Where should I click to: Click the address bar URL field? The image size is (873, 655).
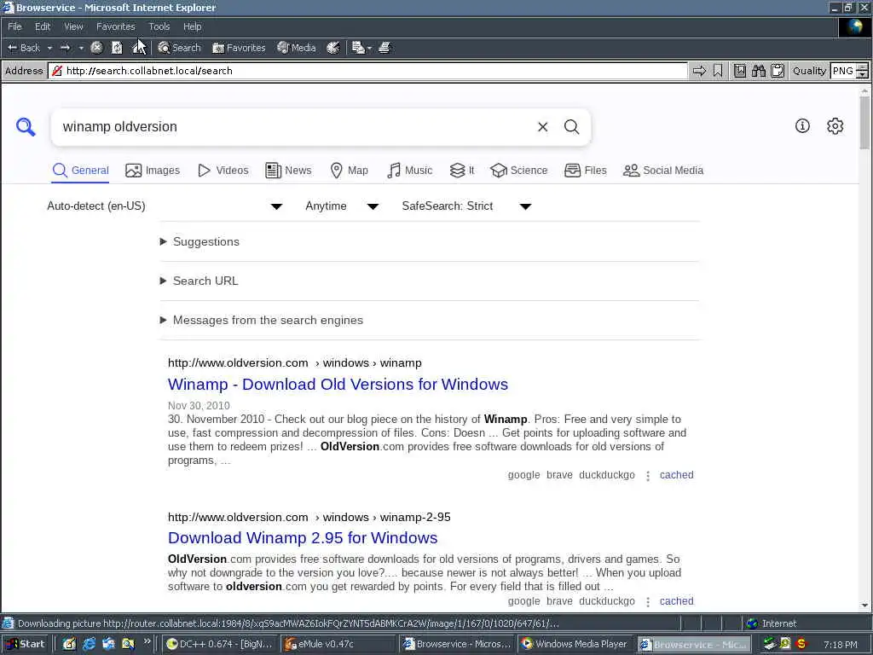[x=367, y=71]
